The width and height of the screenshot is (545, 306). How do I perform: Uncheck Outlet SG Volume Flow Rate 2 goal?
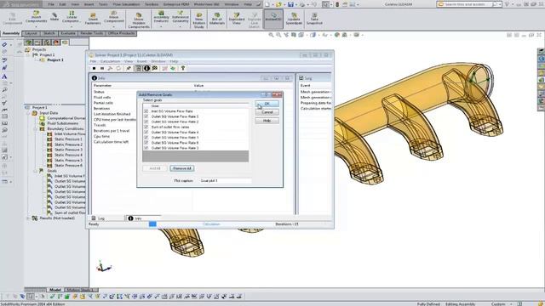146,122
